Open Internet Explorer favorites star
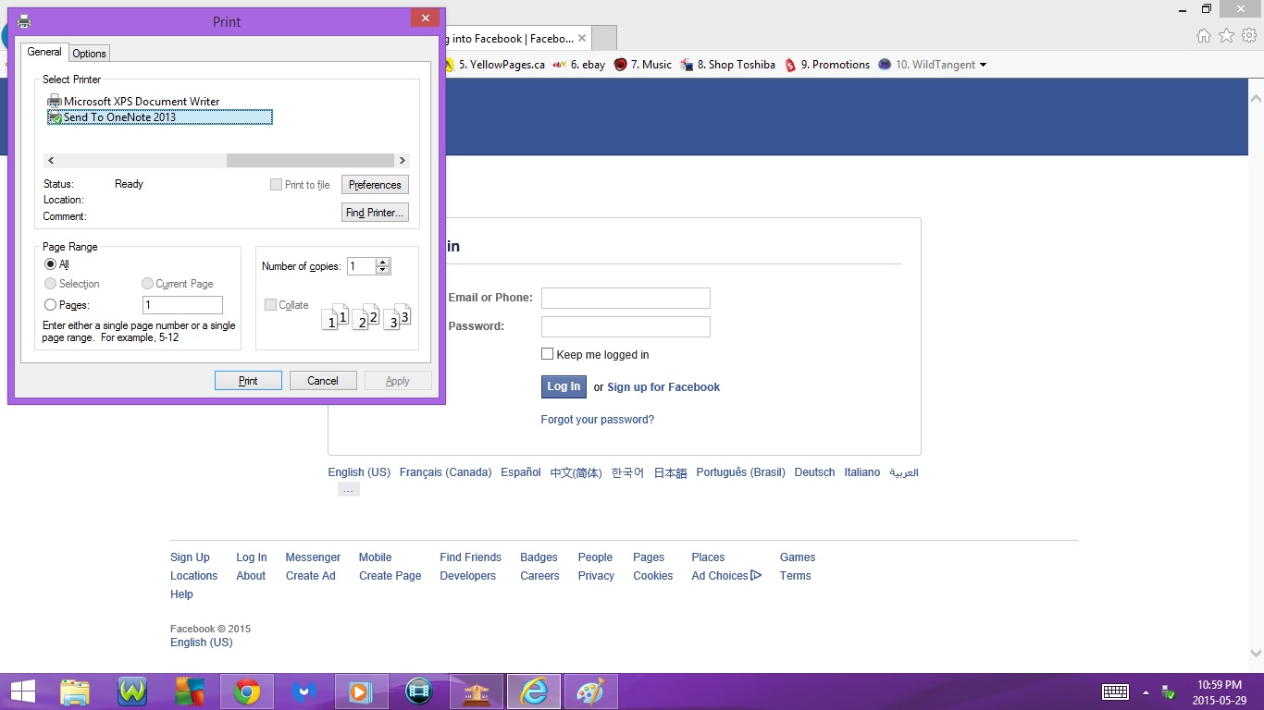 pos(1226,36)
